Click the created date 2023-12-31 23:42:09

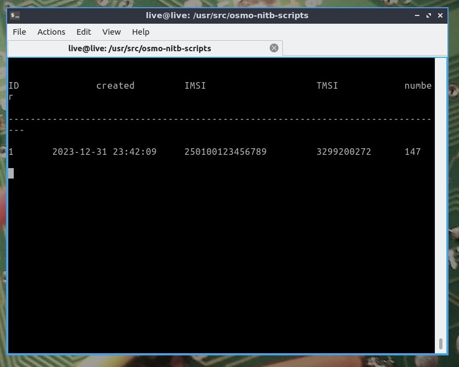pyautogui.click(x=104, y=152)
